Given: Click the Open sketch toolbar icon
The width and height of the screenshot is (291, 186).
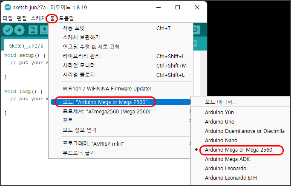Looking at the screenshot, I should (44, 30).
